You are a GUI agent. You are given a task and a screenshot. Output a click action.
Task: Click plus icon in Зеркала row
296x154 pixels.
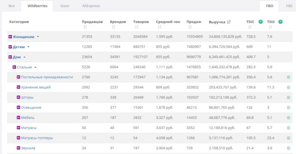[288, 148]
